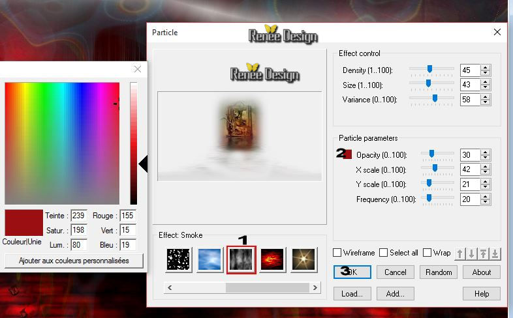This screenshot has width=513, height=318.
Task: Toggle the Wrap checkbox
Action: [427, 253]
